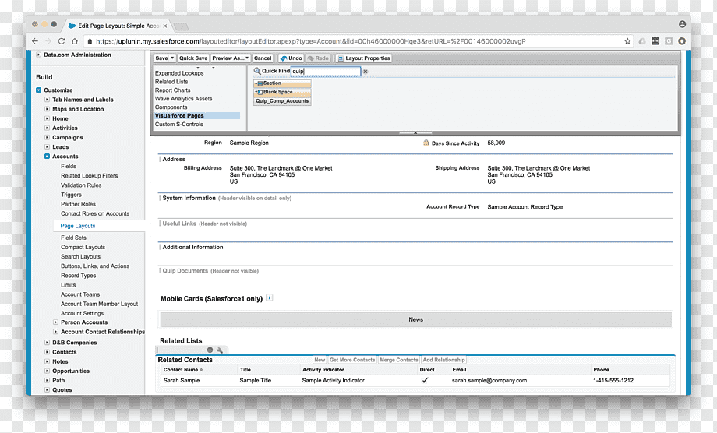Screen dimensions: 717x433
Task: Click the padlock site info icon
Action: (90, 41)
